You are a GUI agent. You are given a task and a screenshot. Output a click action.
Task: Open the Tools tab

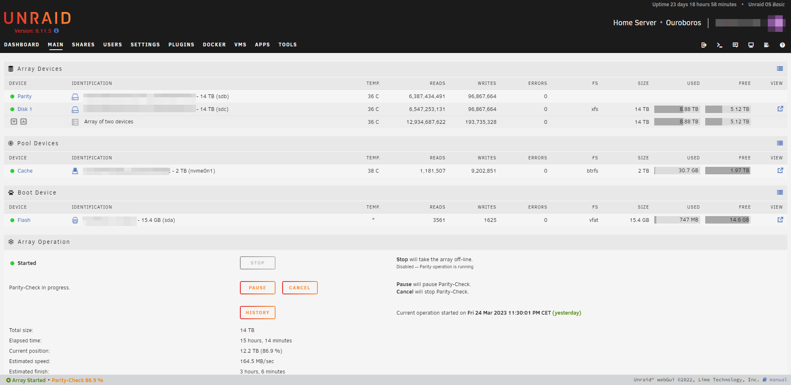pos(288,45)
